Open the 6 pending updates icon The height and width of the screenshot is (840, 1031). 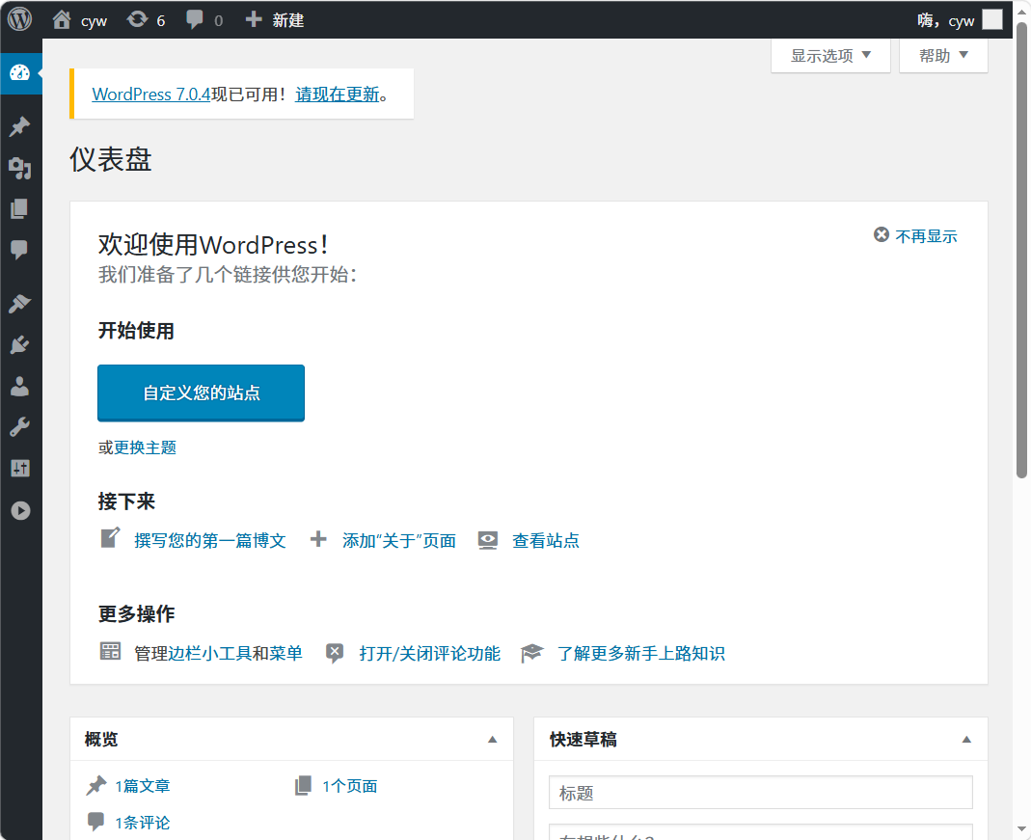[x=137, y=19]
